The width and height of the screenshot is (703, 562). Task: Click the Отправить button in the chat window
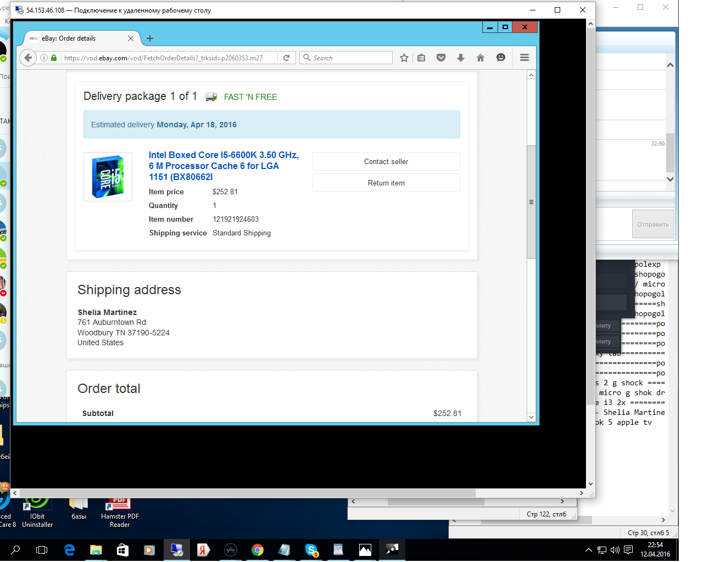(653, 224)
